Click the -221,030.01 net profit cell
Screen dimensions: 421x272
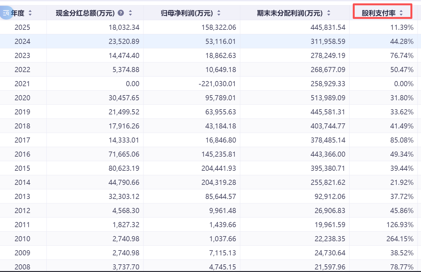tap(217, 84)
